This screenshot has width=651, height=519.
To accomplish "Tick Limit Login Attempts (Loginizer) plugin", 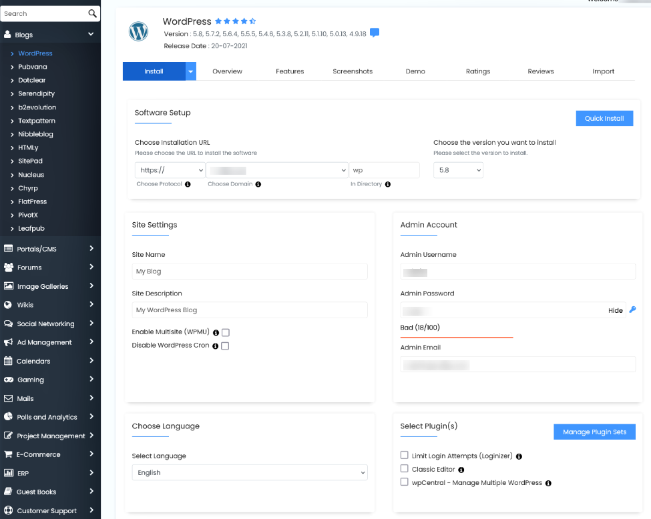I will (x=404, y=455).
